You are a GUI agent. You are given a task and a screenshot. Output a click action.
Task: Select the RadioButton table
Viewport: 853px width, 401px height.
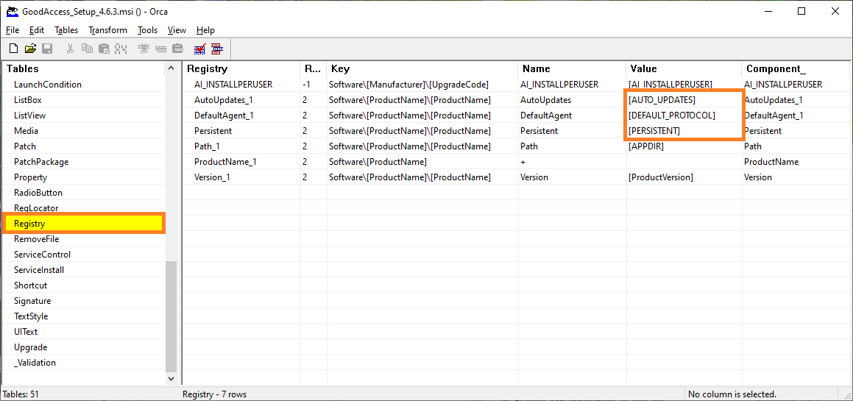(38, 193)
